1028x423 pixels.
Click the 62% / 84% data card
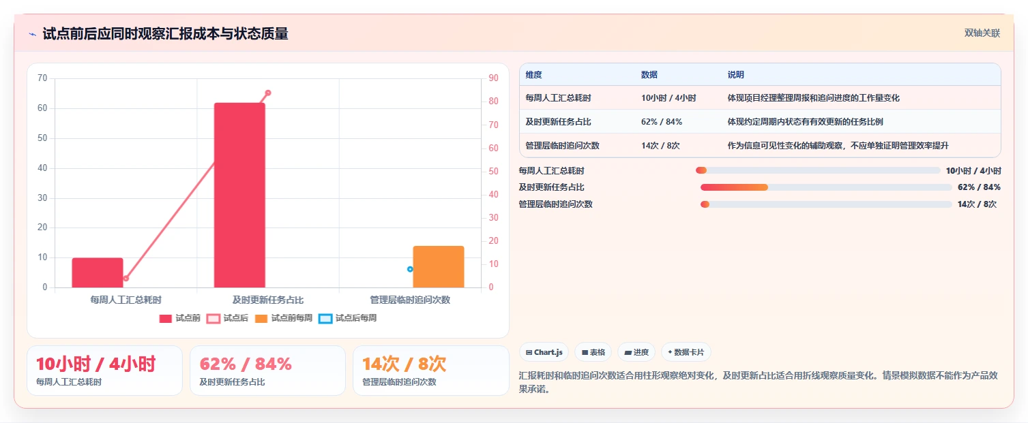267,371
